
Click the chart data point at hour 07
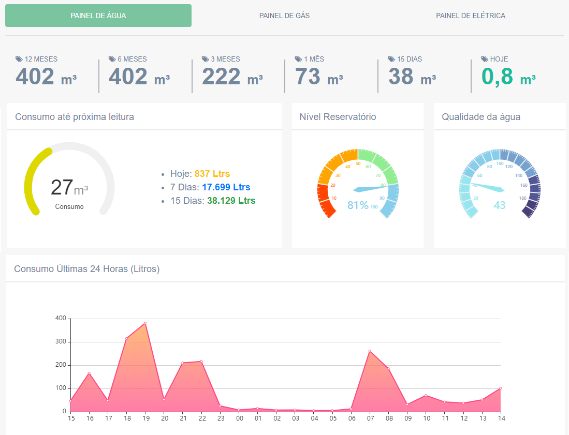click(370, 351)
